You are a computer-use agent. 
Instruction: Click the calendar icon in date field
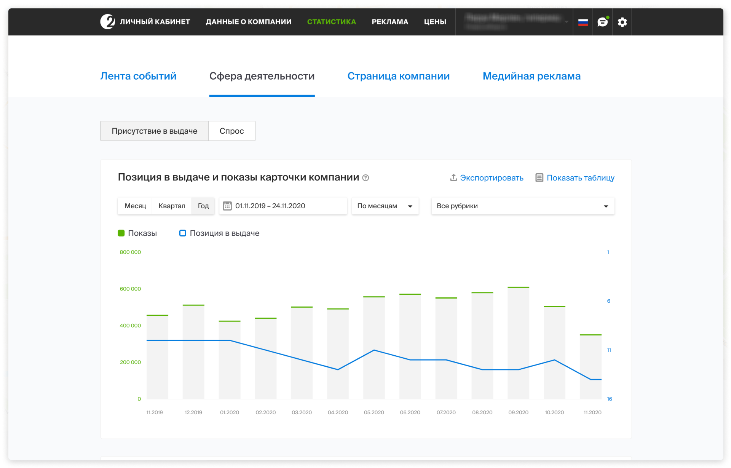click(227, 206)
